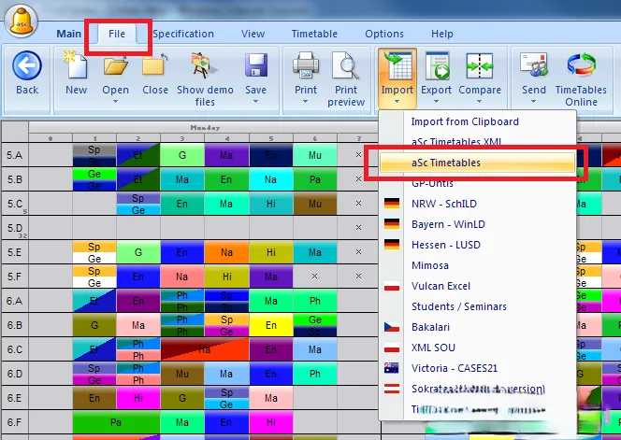Click the yellow En card in row 6.B
This screenshot has width=621, height=440.
point(271,325)
